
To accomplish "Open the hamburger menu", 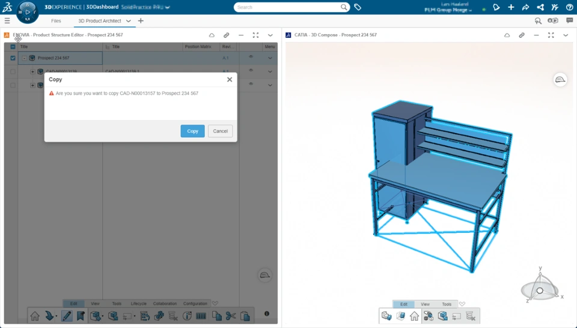I will (7, 21).
